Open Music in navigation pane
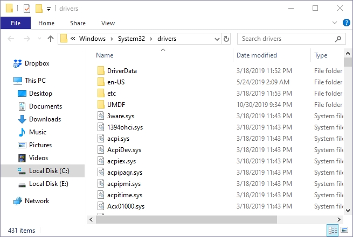353x237 pixels. (x=38, y=132)
